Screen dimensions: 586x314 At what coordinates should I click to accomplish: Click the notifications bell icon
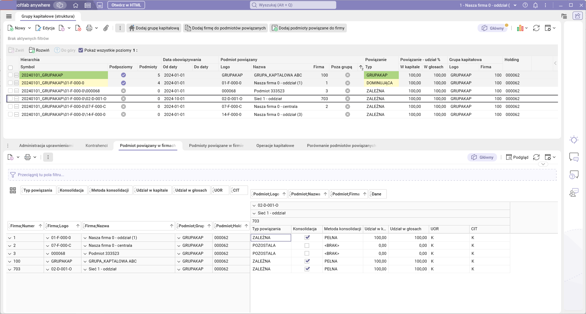click(x=535, y=5)
